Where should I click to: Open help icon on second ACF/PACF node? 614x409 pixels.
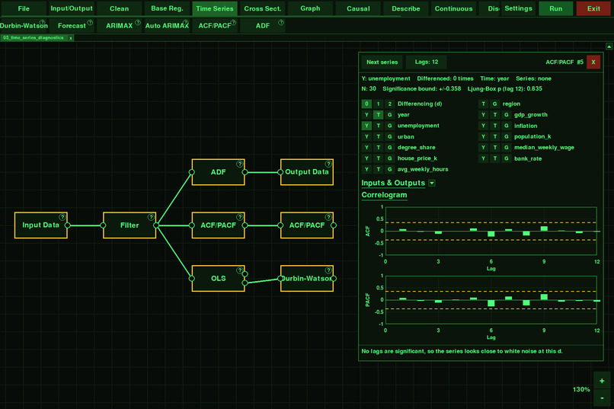[x=328, y=217]
